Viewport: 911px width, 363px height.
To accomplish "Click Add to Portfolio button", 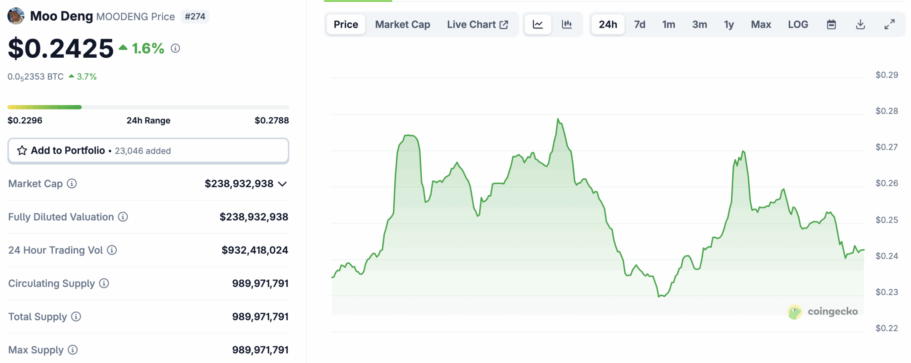I will click(x=148, y=151).
